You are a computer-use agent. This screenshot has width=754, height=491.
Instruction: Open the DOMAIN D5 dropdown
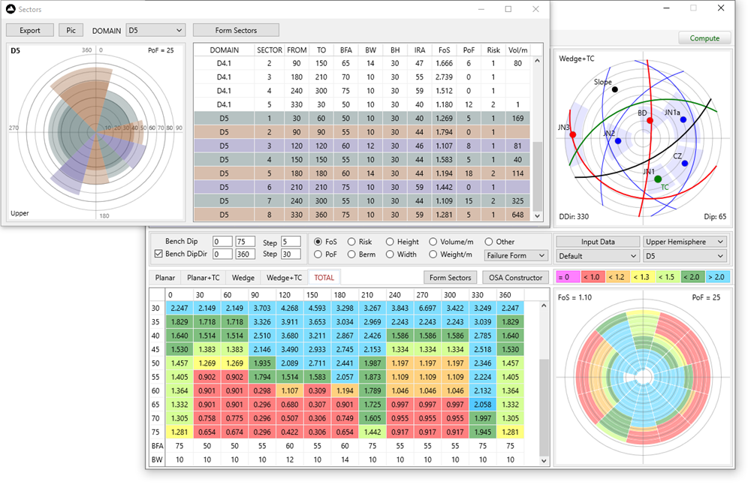(x=155, y=30)
